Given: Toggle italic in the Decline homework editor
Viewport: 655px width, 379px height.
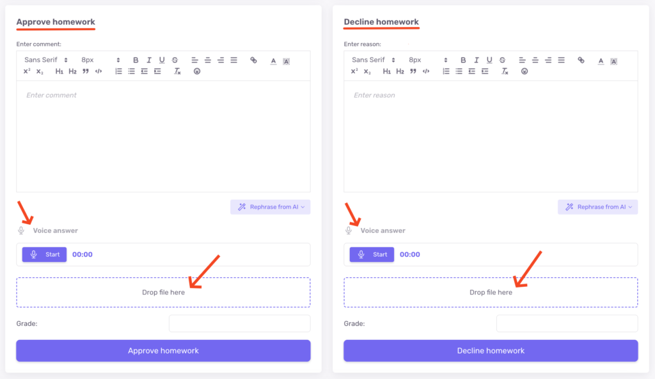Looking at the screenshot, I should (x=477, y=60).
